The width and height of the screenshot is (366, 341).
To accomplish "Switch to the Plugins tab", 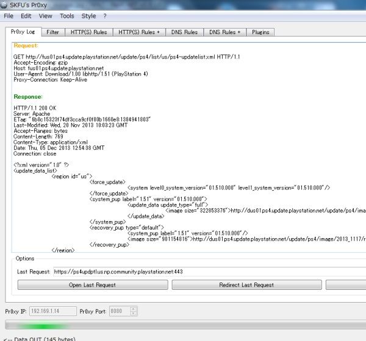I will click(260, 32).
